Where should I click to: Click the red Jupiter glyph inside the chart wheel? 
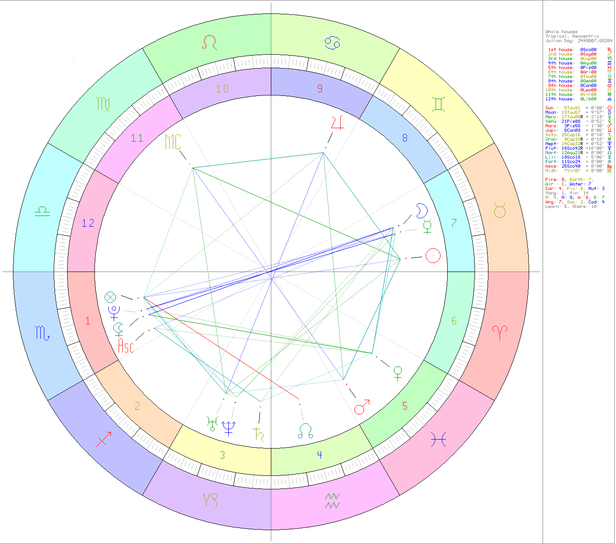tap(338, 123)
